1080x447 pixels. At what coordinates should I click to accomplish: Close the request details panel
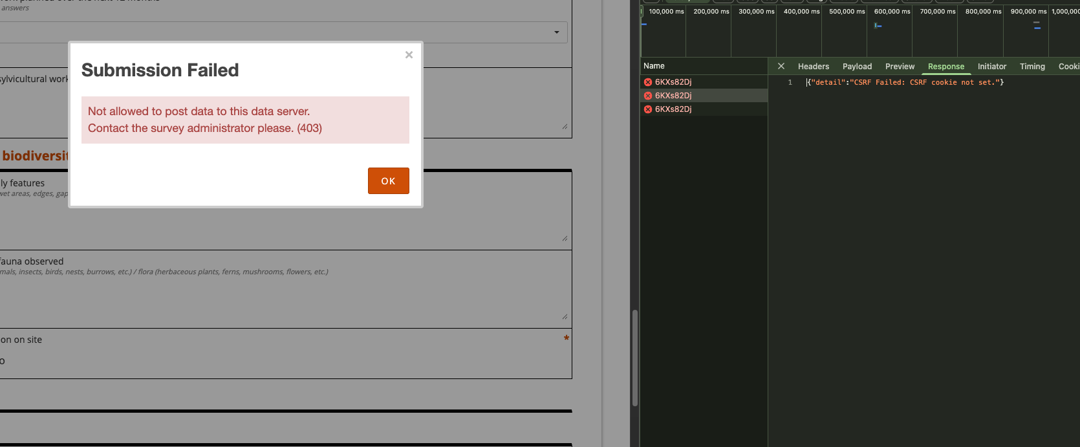[781, 66]
